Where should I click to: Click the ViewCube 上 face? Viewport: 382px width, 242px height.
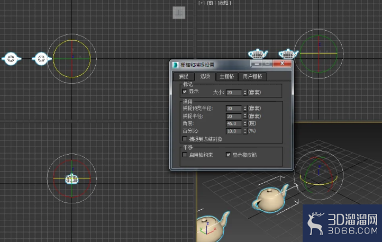(179, 13)
